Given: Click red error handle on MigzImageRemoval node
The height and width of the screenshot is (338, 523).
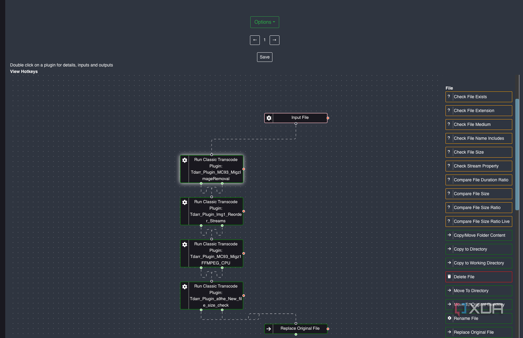Looking at the screenshot, I should 244,169.
